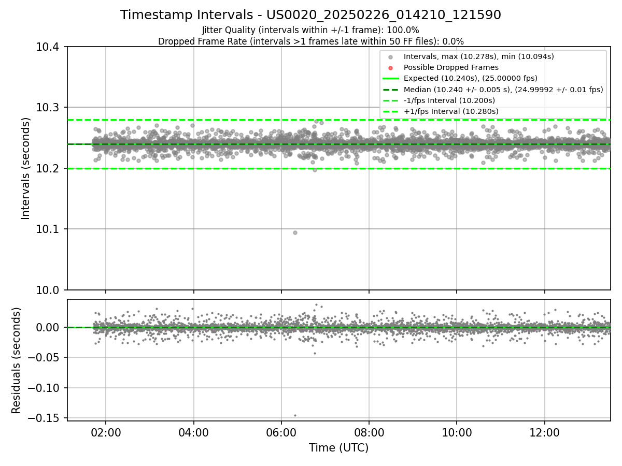622x466 pixels.
Task: Select the plot title "Timestamp Intervals - US0020_20250226_014210_121590"
Action: point(310,15)
